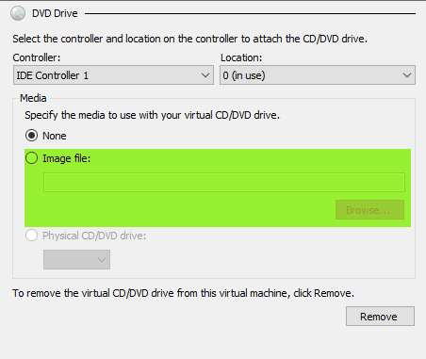Click the DVD disc icon
This screenshot has width=426, height=359.
coord(18,13)
